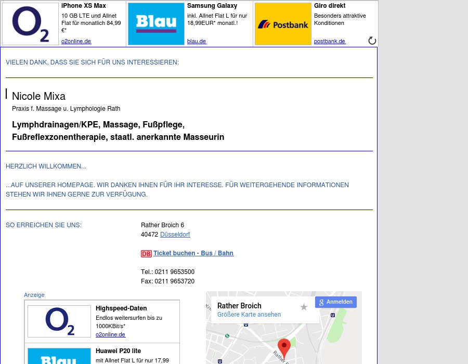
Task: Open the o2online.de link in top ad
Action: [x=76, y=42]
